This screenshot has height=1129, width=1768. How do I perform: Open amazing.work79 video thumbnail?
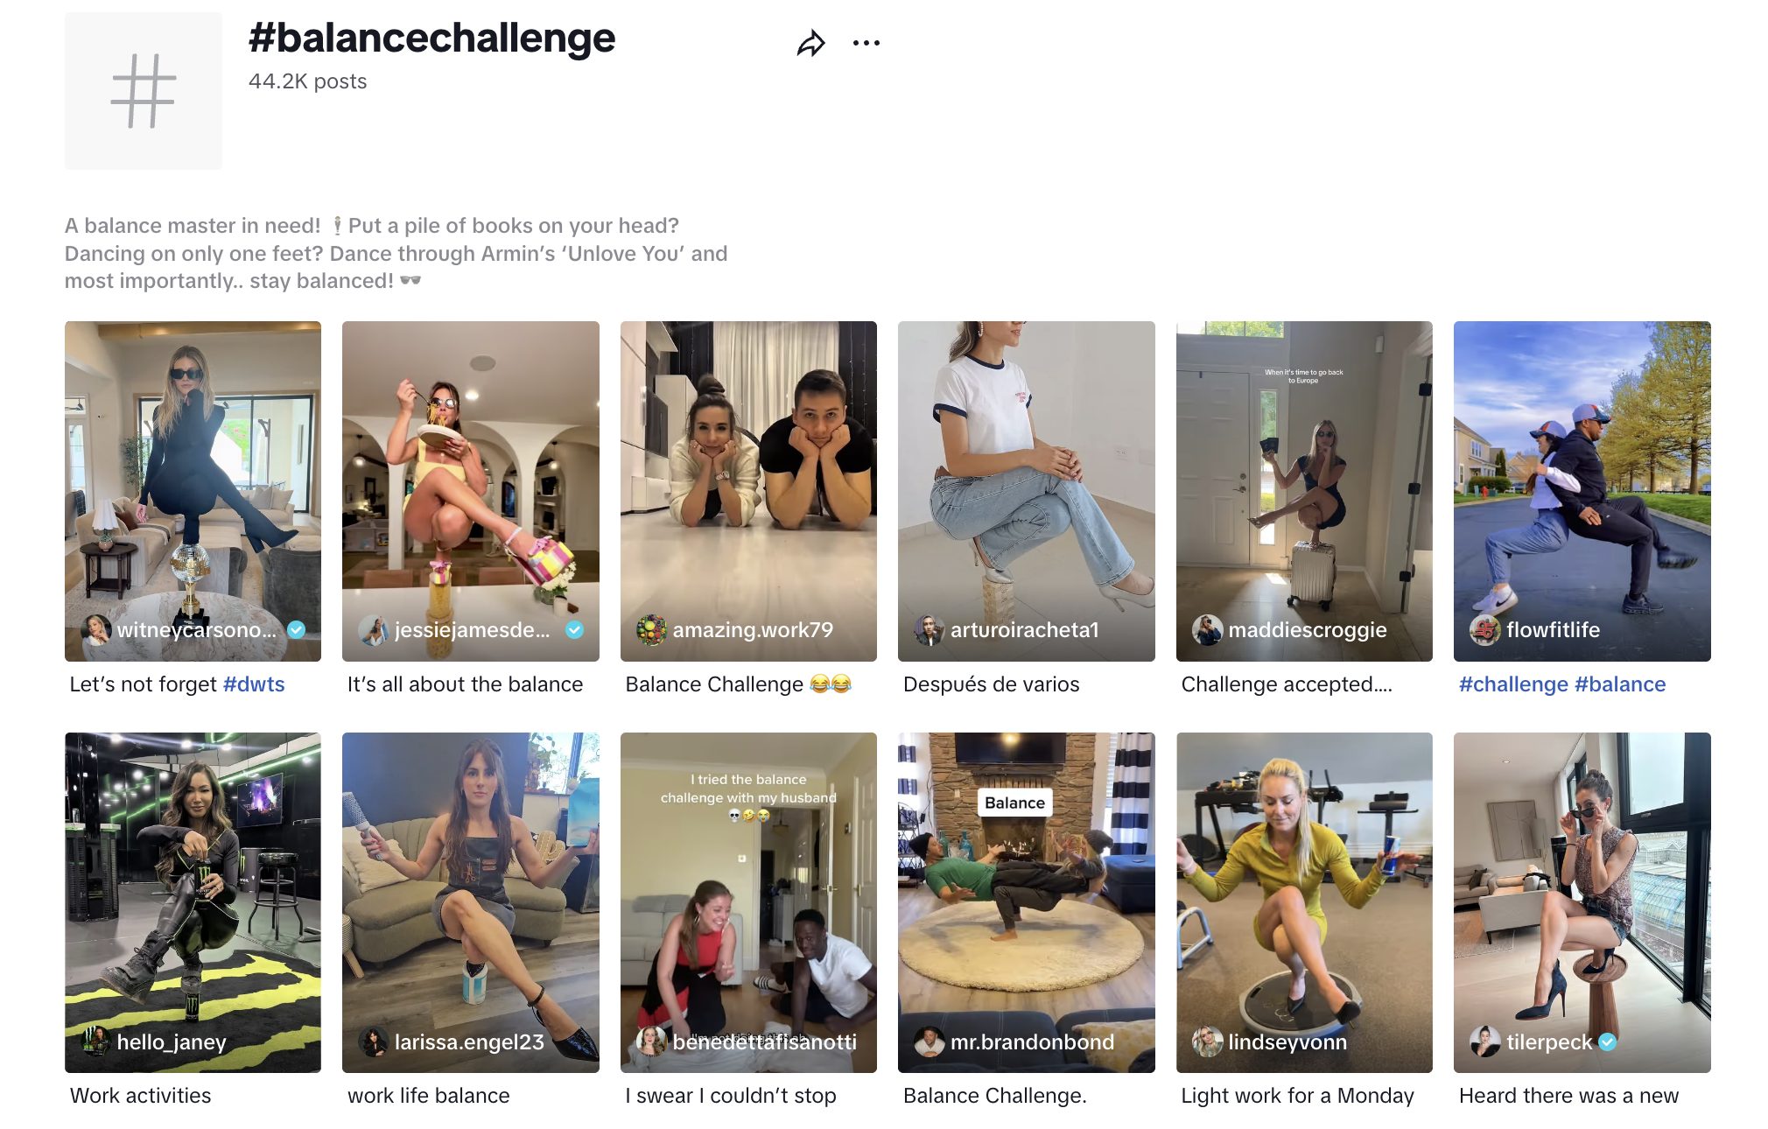coord(748,491)
